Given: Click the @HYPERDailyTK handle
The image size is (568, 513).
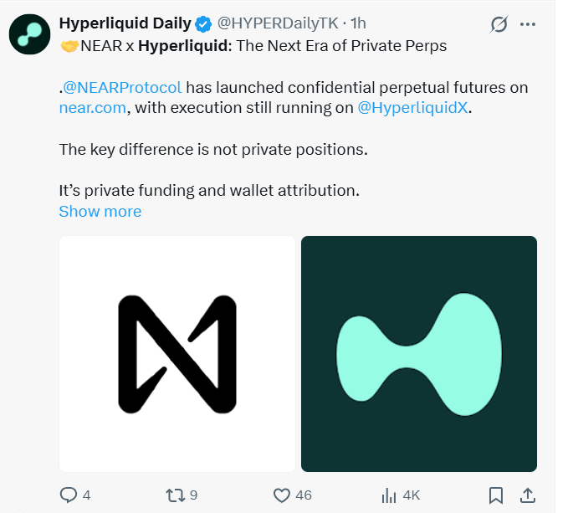Looking at the screenshot, I should point(278,23).
